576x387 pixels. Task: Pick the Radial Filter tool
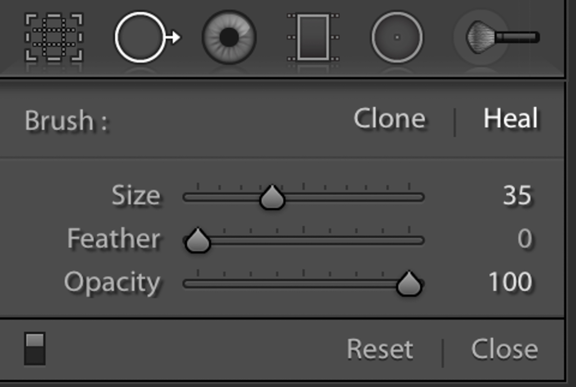(x=397, y=37)
